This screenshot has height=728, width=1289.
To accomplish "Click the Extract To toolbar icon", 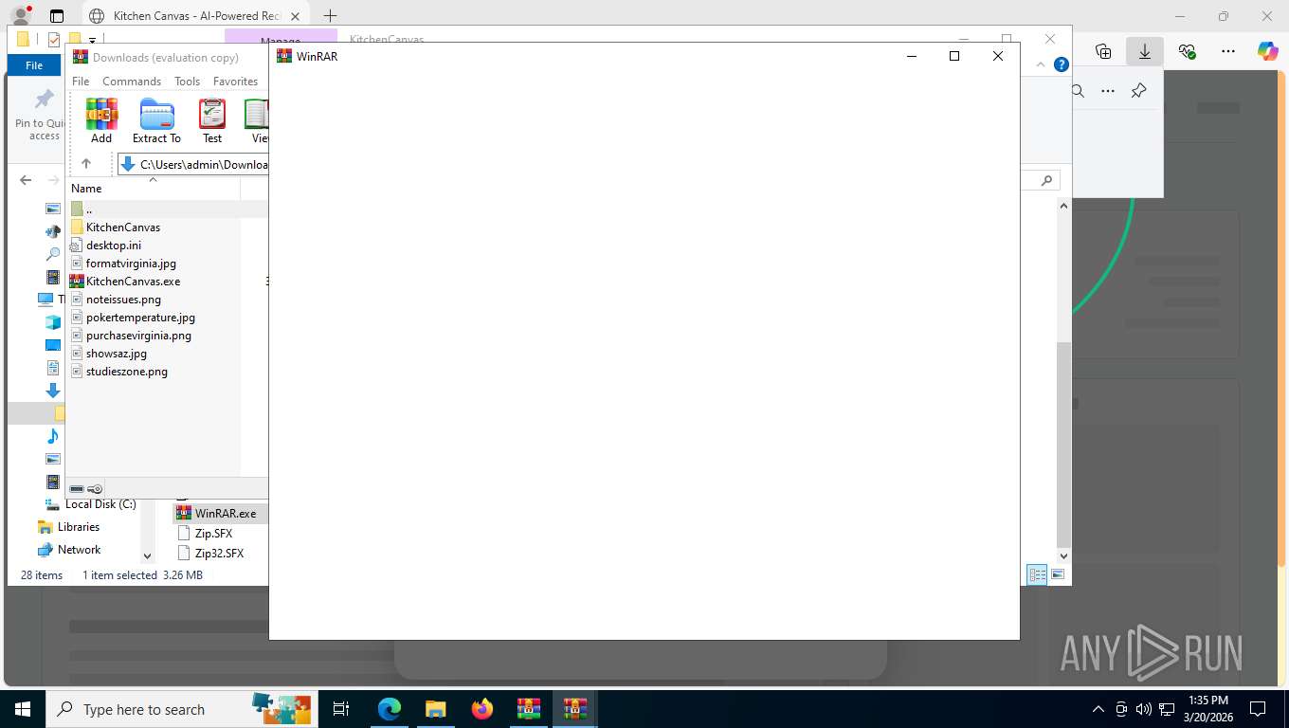I will [156, 120].
